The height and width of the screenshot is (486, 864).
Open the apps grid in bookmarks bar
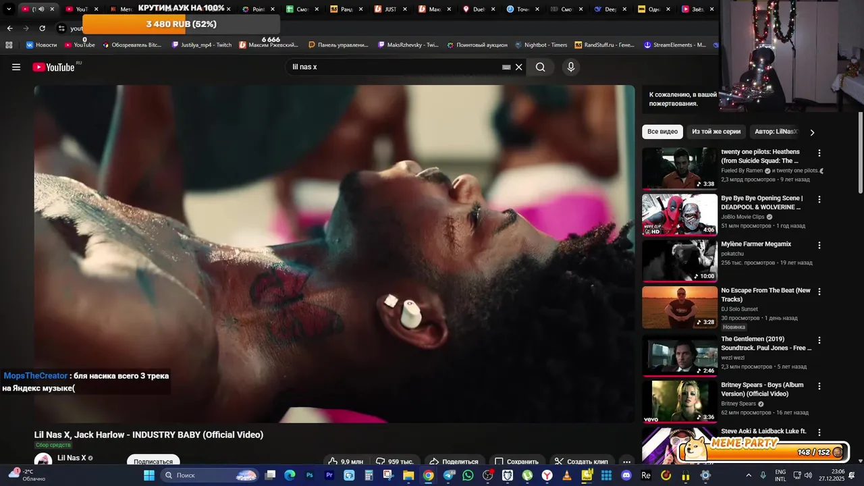(x=9, y=45)
